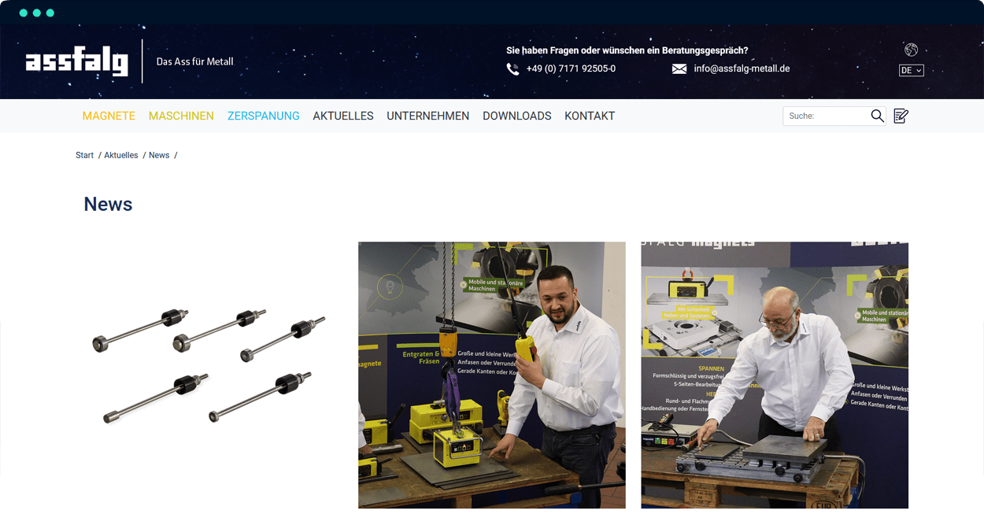Open the MASCHINEN menu
The image size is (984, 525).
[x=181, y=116]
